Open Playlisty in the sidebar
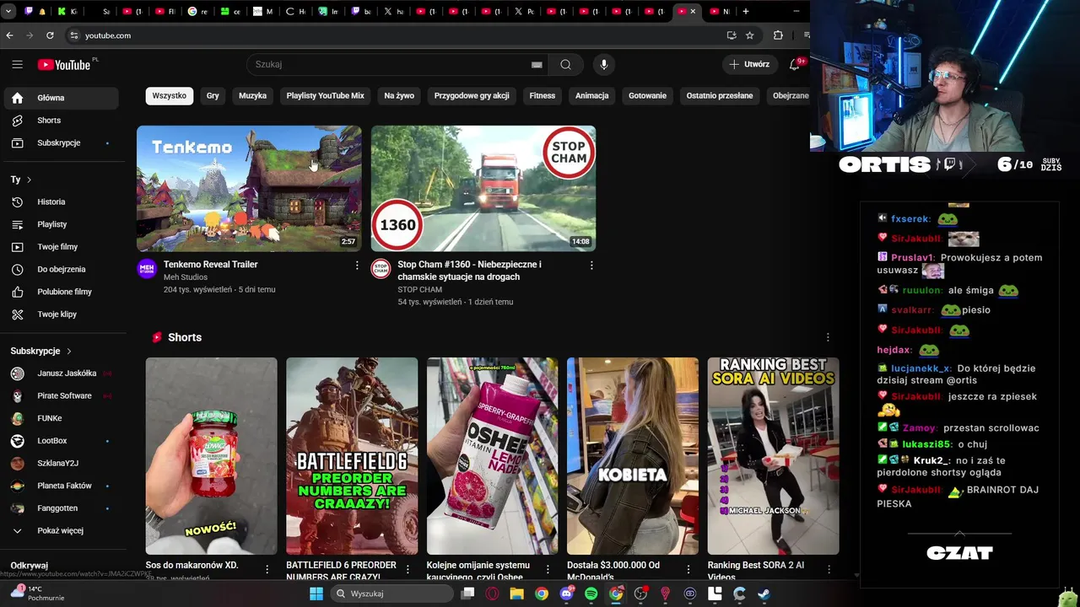1080x607 pixels. click(59, 224)
